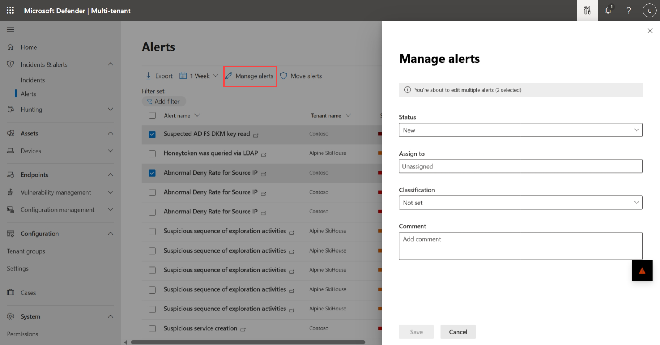Open the Status dropdown showing New
Screen dimensions: 660x345
click(x=520, y=130)
